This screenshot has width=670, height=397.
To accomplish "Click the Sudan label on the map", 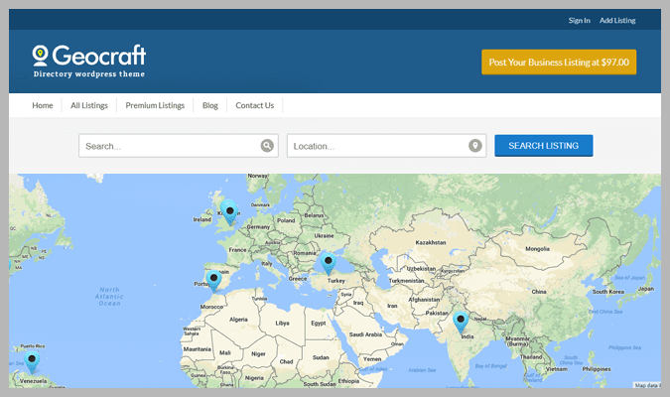I will (321, 357).
